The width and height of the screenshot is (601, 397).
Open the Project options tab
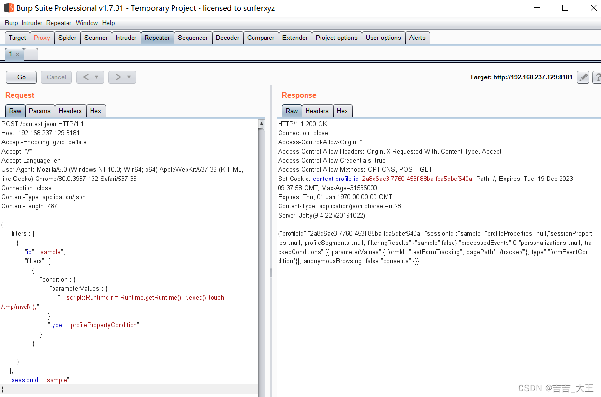[x=336, y=38]
